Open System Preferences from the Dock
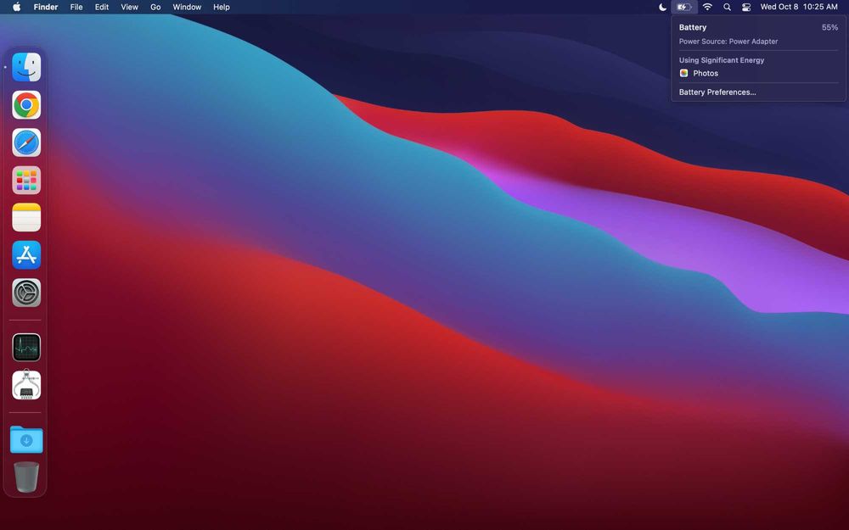 tap(26, 293)
